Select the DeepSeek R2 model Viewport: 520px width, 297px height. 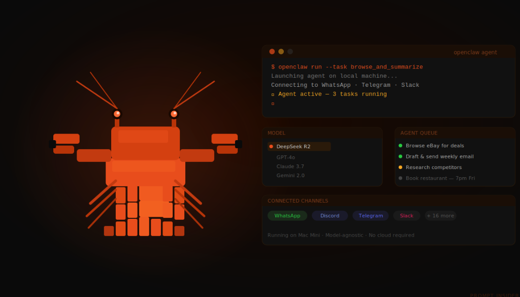point(299,147)
